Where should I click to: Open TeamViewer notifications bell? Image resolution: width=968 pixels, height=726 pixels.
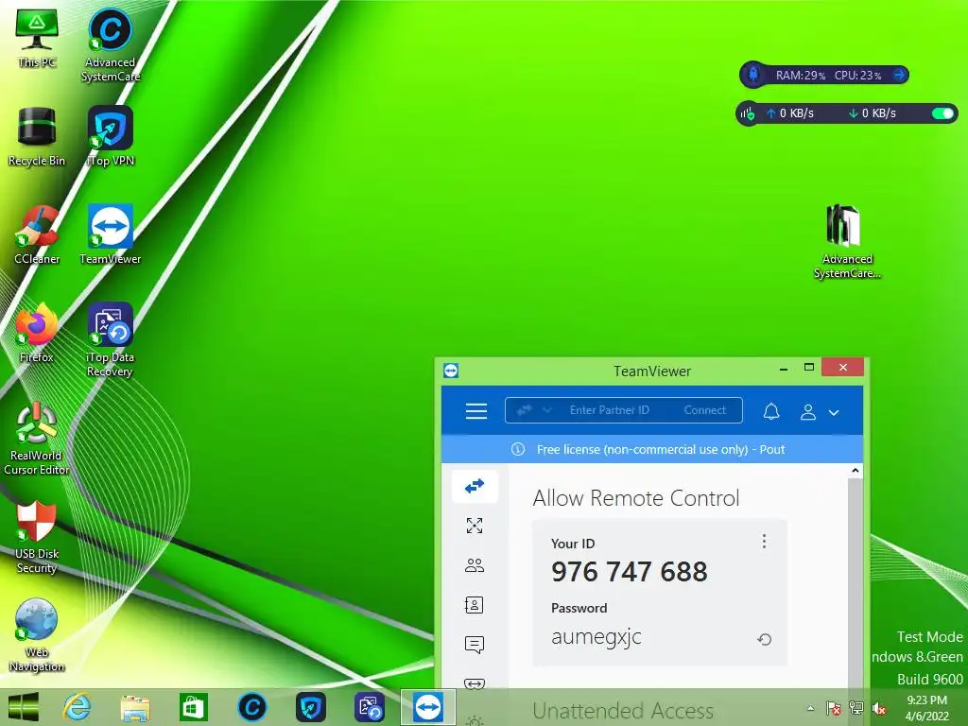click(x=771, y=412)
